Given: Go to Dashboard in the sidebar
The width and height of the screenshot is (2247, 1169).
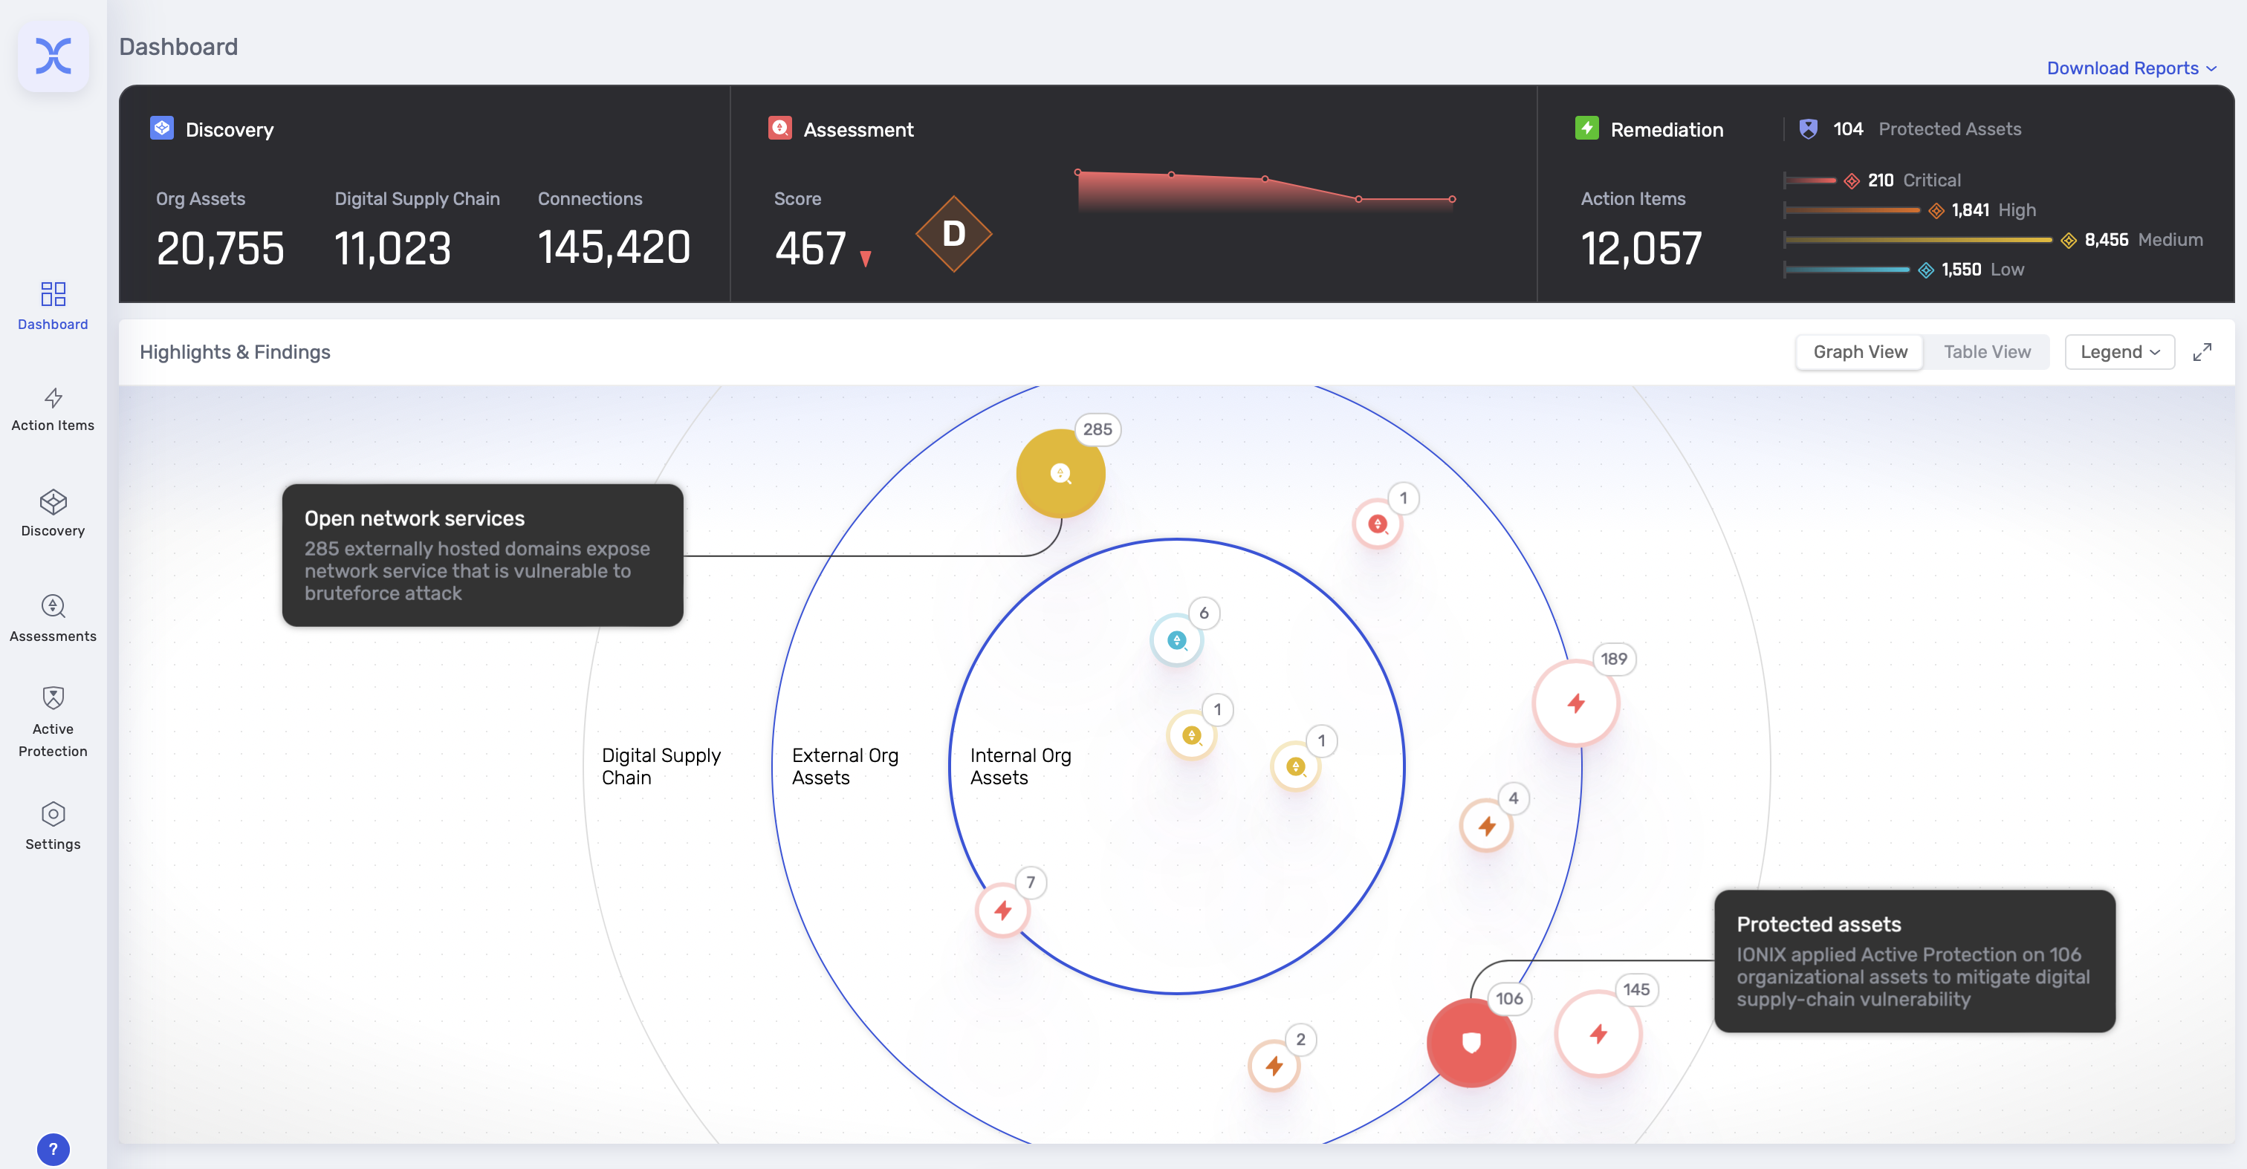Looking at the screenshot, I should point(53,325).
